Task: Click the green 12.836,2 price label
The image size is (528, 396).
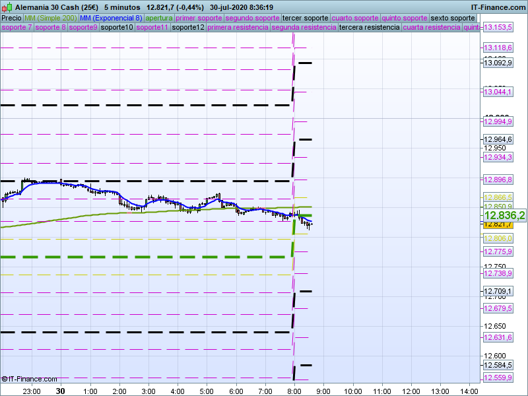Action: pos(504,216)
